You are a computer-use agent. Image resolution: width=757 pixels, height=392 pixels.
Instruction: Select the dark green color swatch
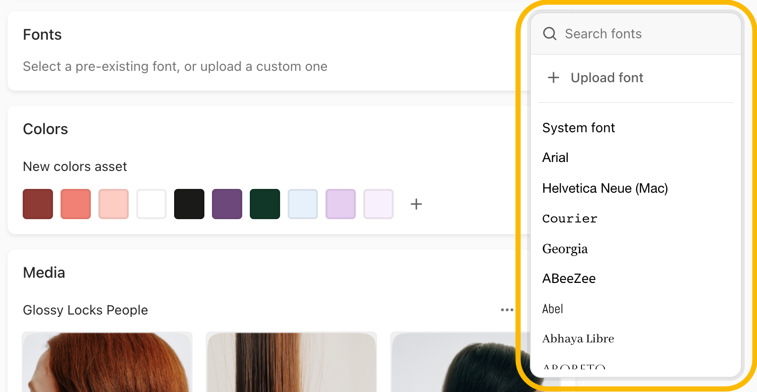[x=265, y=204]
